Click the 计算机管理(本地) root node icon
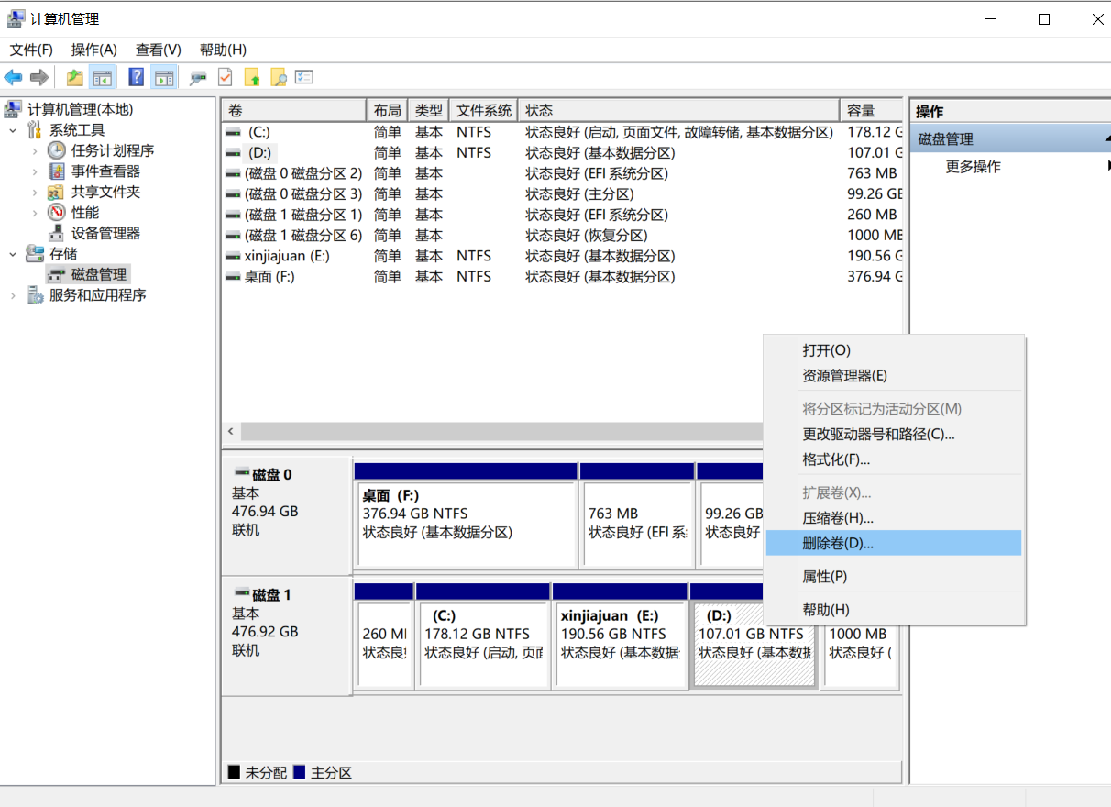The height and width of the screenshot is (807, 1111). pyautogui.click(x=14, y=109)
